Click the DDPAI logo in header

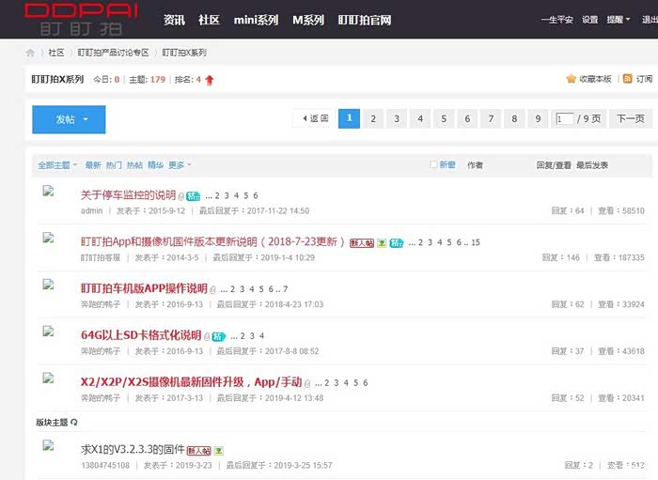point(82,20)
